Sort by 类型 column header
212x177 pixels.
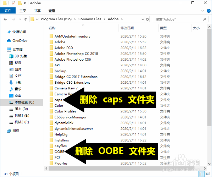(x=163, y=28)
